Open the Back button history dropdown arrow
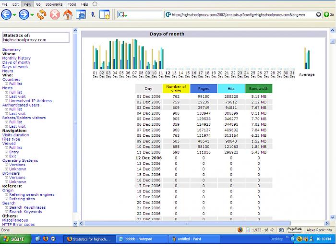Viewport: 336px width, 252px height. pos(14,15)
